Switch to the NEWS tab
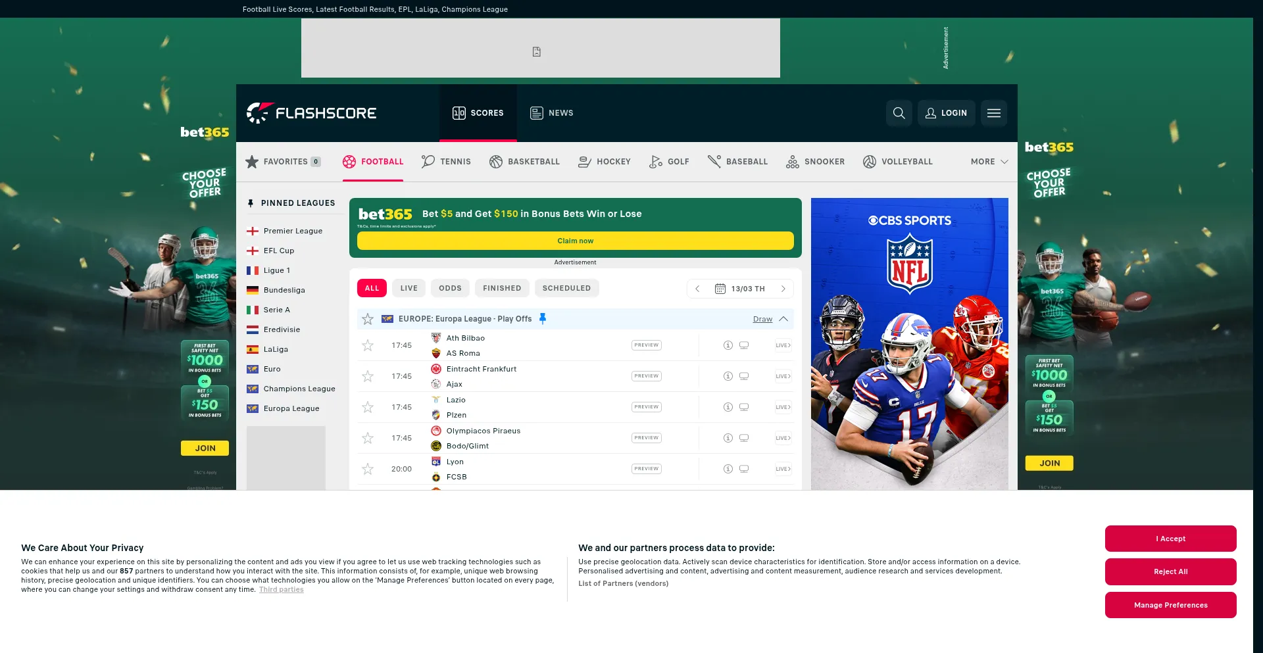 (552, 113)
